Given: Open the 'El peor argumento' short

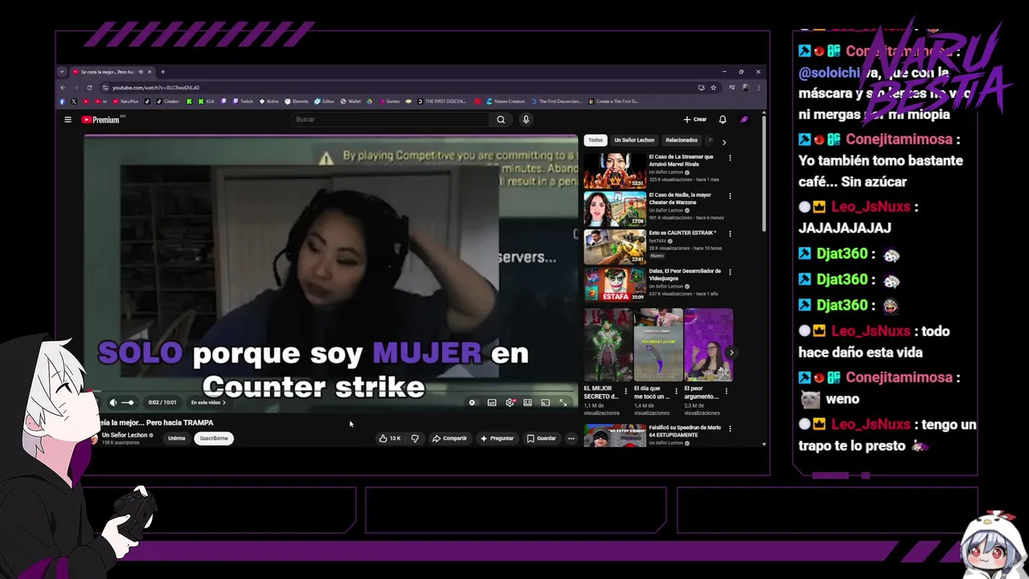Looking at the screenshot, I should pyautogui.click(x=708, y=344).
